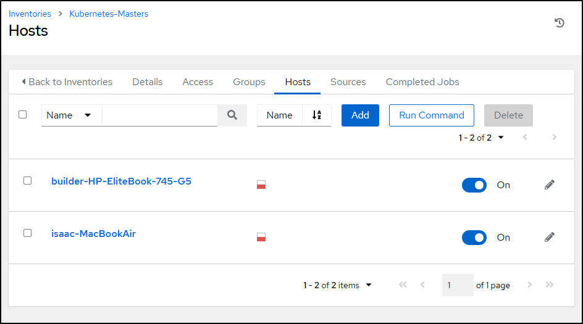The height and width of the screenshot is (324, 583).
Task: Click isaac-MacBookAir job status indicator
Action: point(261,237)
